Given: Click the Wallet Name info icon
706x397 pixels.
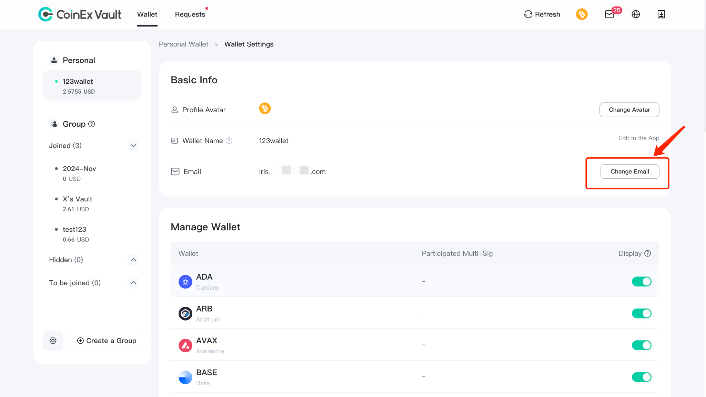Looking at the screenshot, I should tap(229, 140).
